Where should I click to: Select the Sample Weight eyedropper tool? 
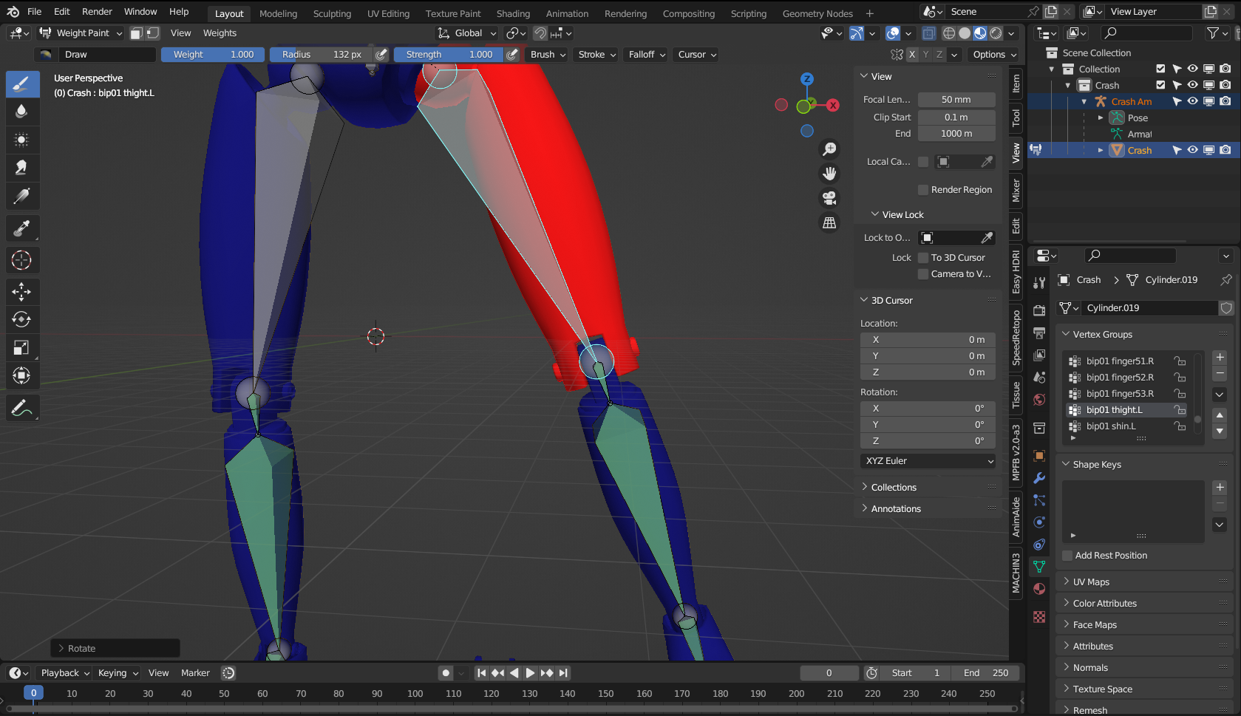click(21, 229)
